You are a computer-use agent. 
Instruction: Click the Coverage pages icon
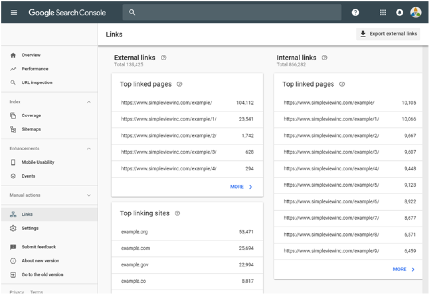tap(13, 115)
